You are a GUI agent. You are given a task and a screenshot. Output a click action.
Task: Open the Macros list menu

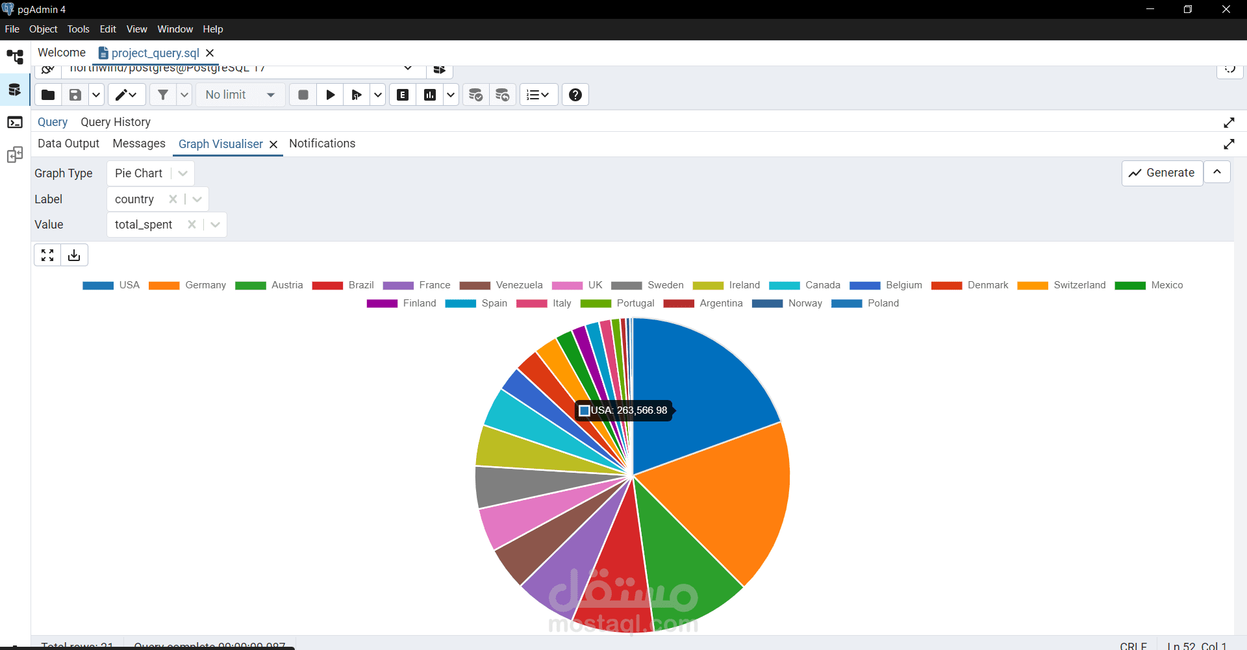[x=538, y=95]
